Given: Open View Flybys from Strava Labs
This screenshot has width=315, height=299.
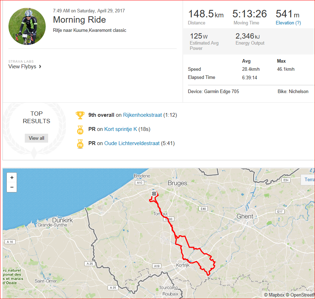Looking at the screenshot, I should [x=22, y=67].
